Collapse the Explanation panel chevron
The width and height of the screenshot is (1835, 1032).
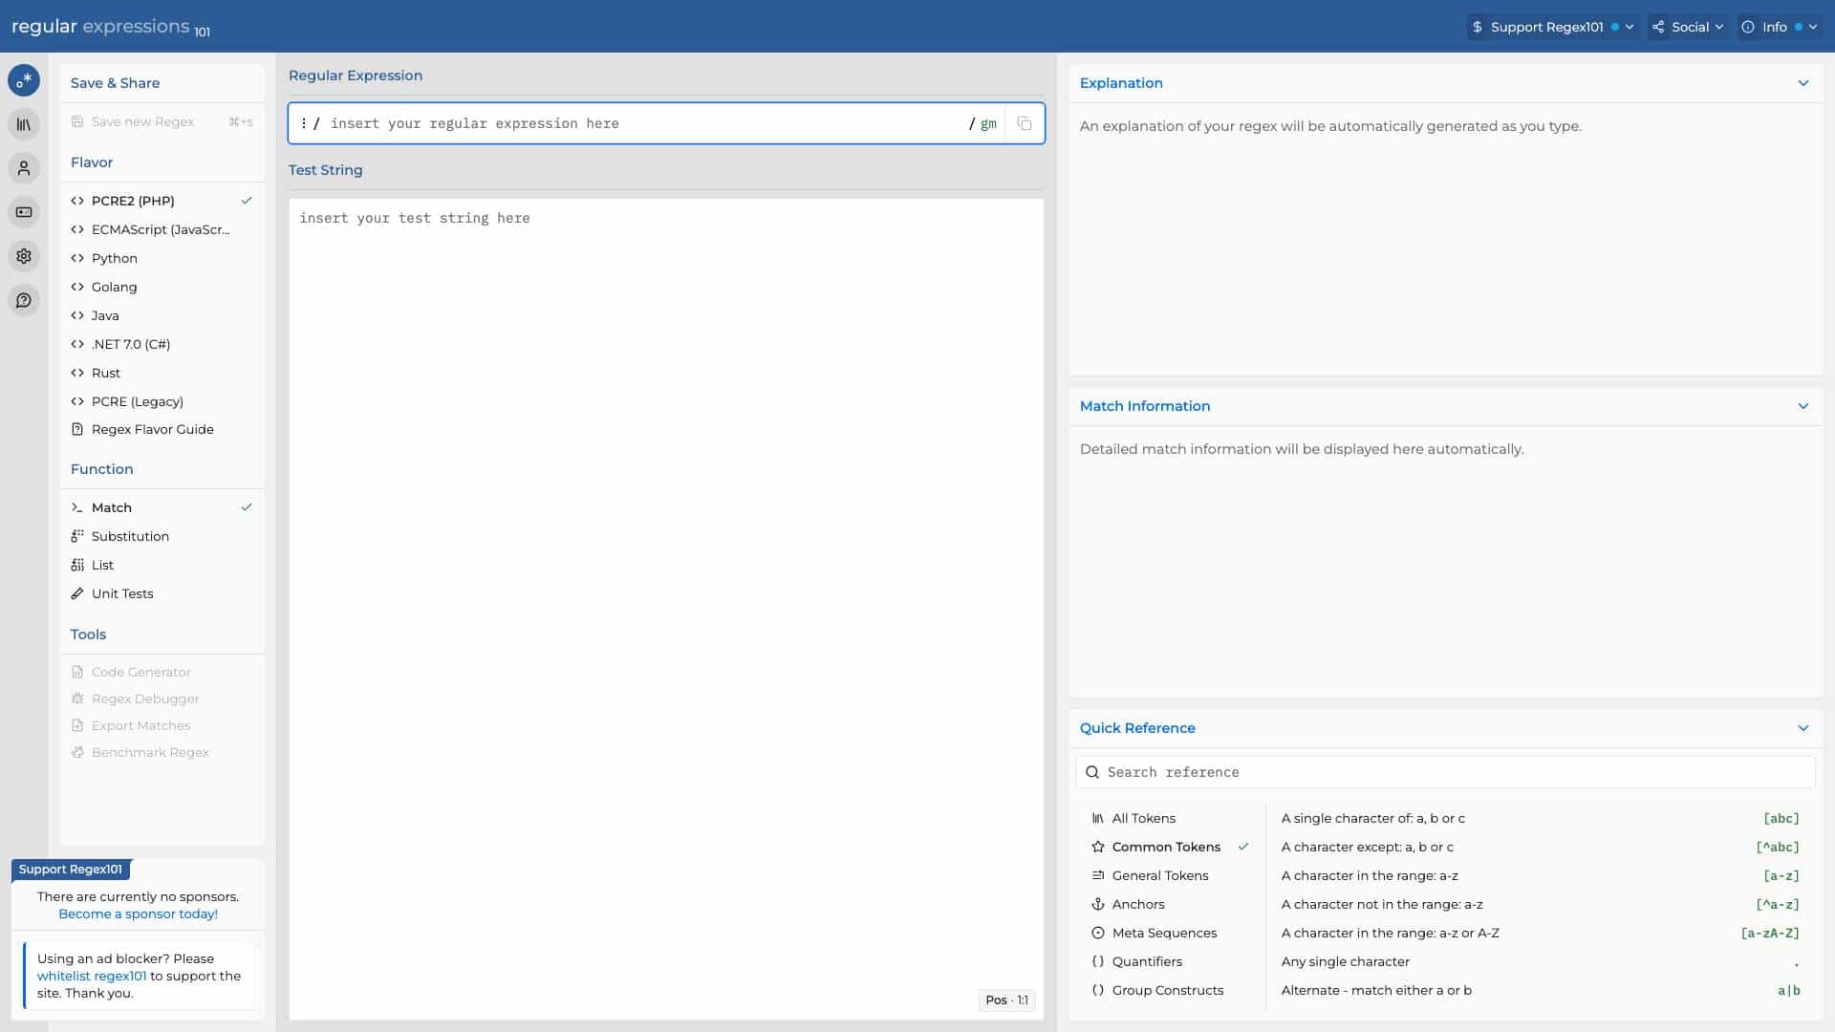tap(1803, 83)
